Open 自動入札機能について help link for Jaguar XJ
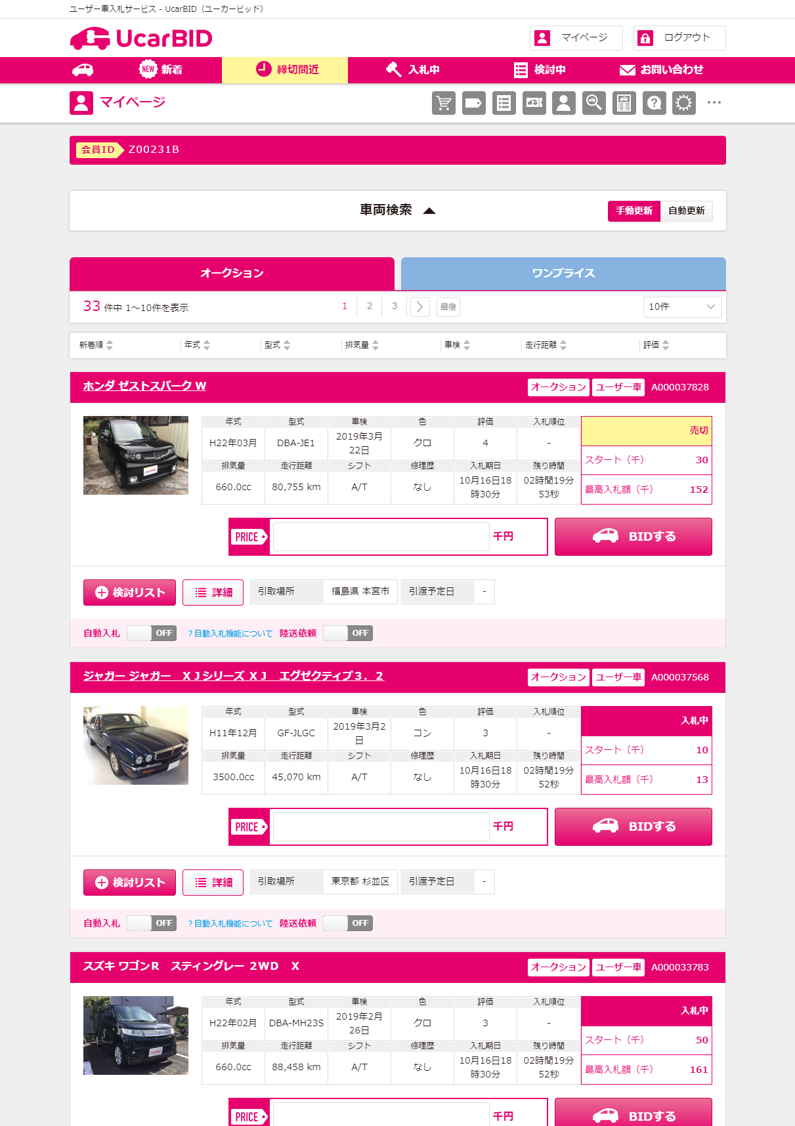Viewport: 795px width, 1126px height. 230,924
